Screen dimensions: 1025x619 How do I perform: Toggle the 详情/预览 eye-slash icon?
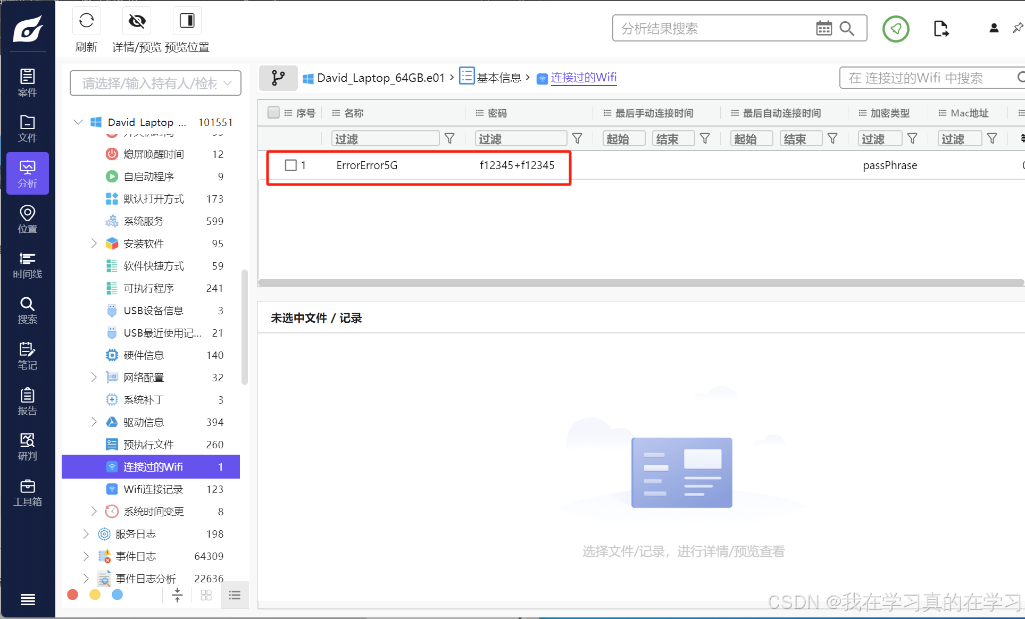click(137, 21)
